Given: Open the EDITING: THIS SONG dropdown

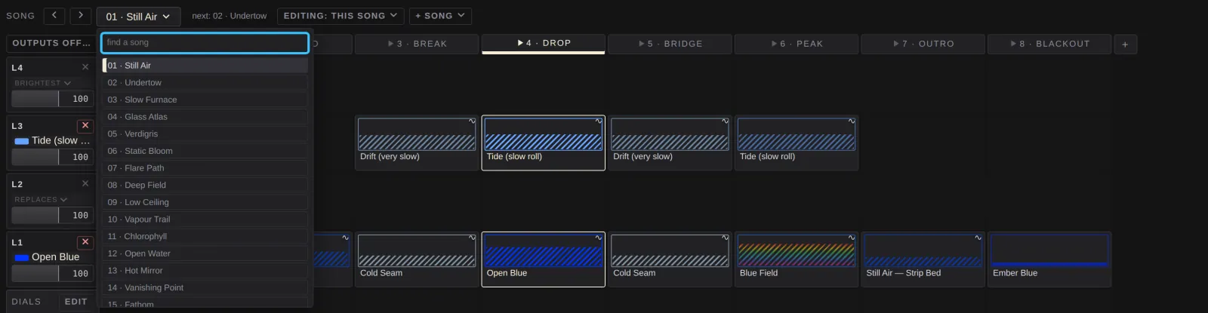Looking at the screenshot, I should [341, 16].
